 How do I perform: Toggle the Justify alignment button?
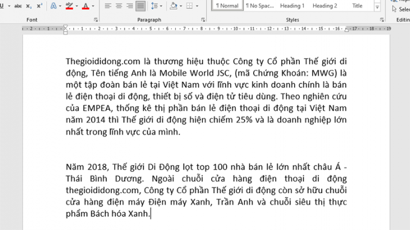140,6
